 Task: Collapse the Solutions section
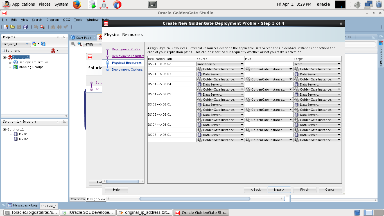point(4,51)
